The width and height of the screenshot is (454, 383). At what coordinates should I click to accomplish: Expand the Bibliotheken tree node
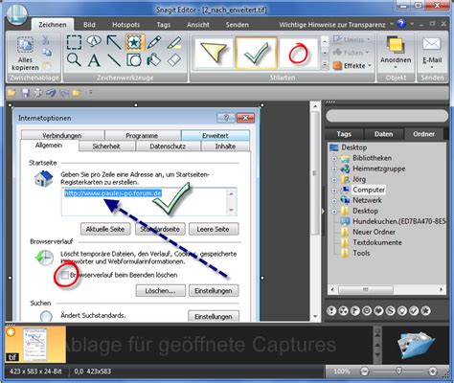(334, 159)
